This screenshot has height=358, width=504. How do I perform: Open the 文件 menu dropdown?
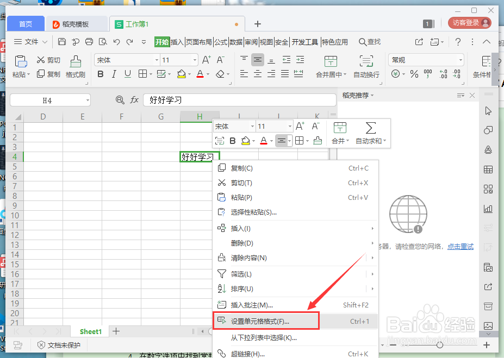tap(30, 42)
